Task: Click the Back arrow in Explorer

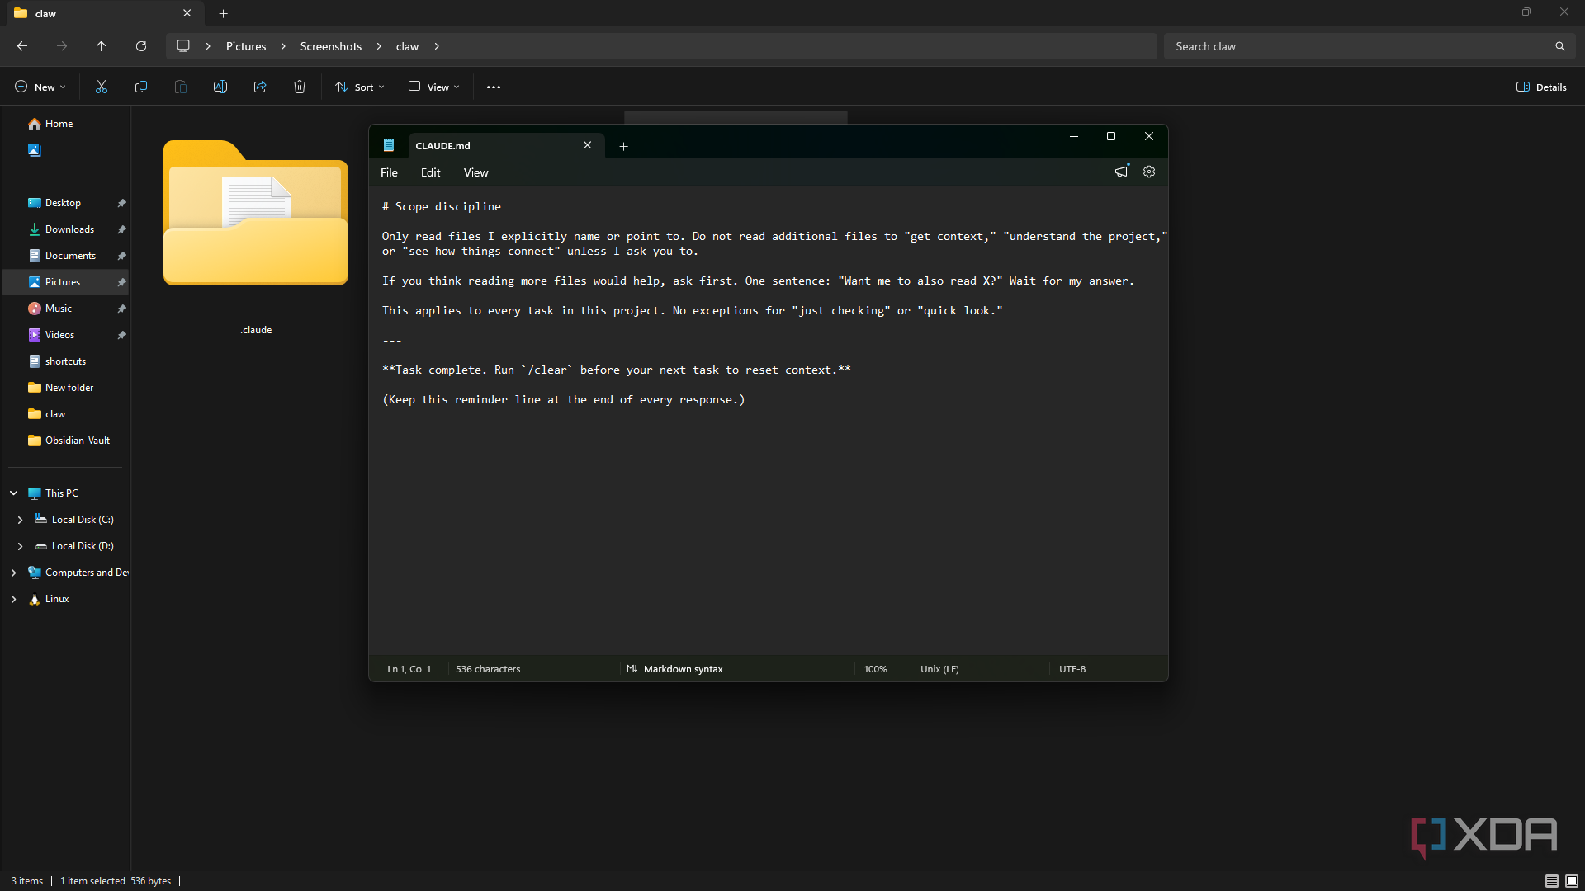Action: (x=22, y=46)
